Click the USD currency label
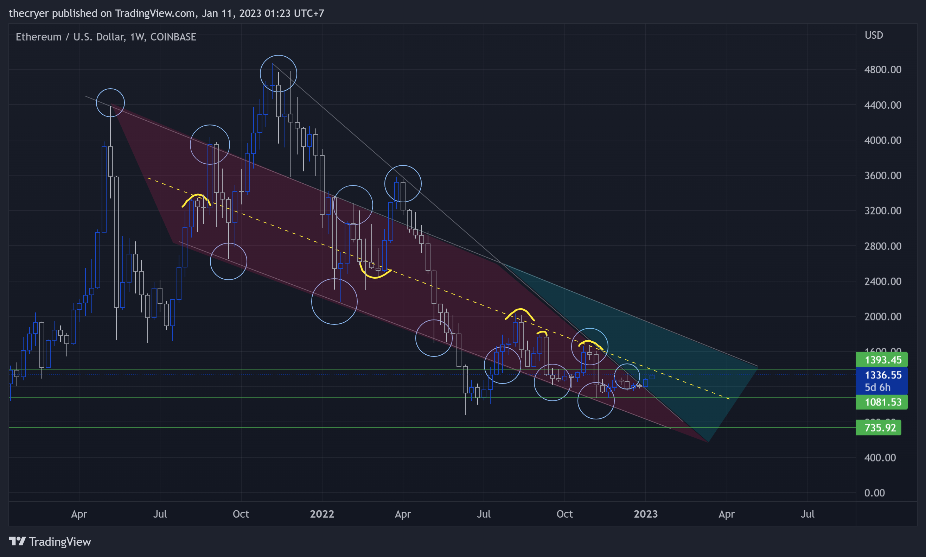Screen dimensions: 926x557 874,35
